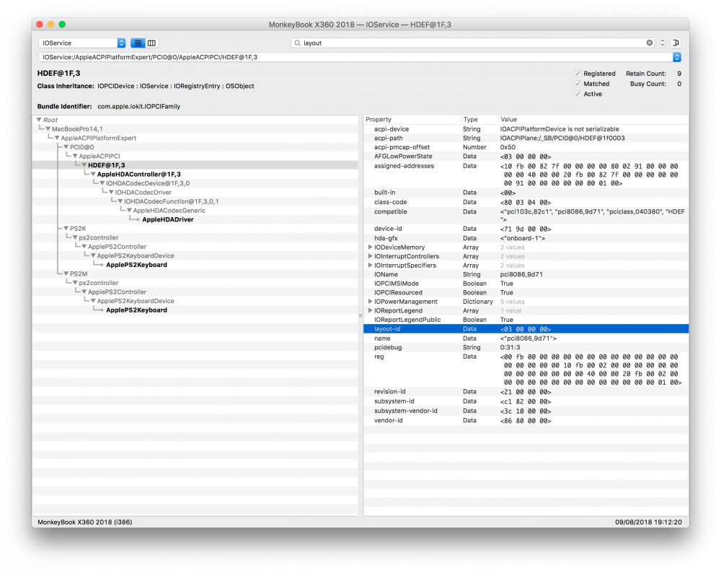Select AppleHDACodecGeneric tree entry
The image size is (721, 573).
(169, 210)
